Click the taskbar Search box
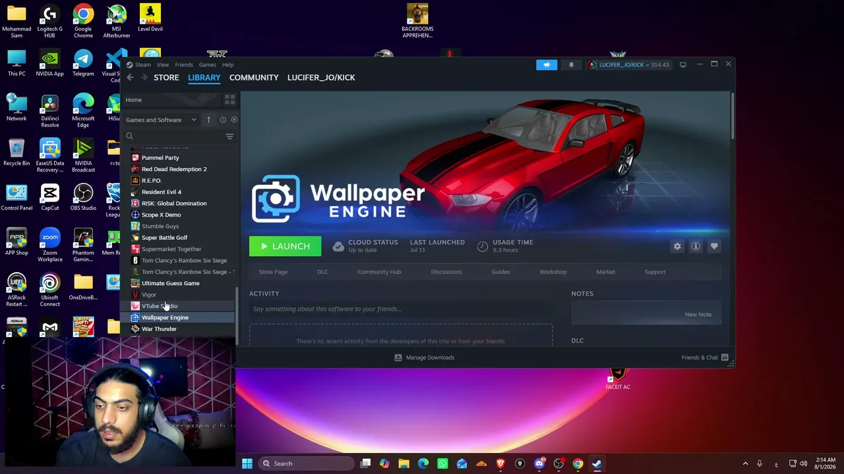Image resolution: width=844 pixels, height=474 pixels. (x=307, y=463)
